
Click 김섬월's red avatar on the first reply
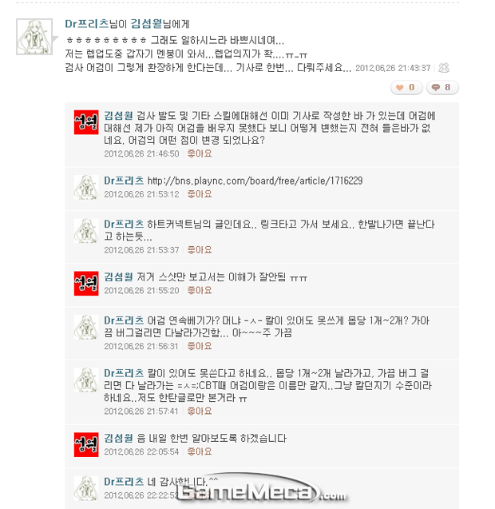pos(86,122)
